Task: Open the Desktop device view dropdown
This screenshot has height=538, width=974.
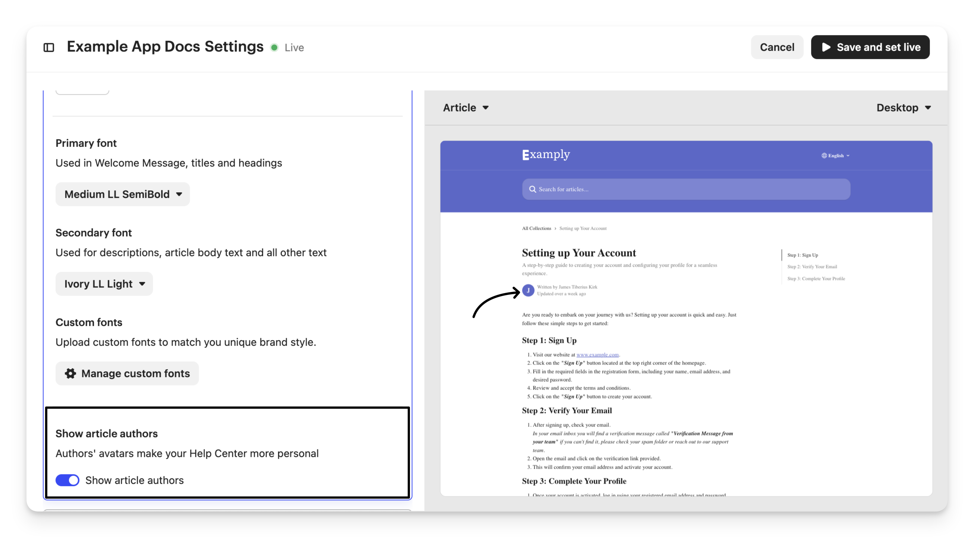Action: click(903, 108)
